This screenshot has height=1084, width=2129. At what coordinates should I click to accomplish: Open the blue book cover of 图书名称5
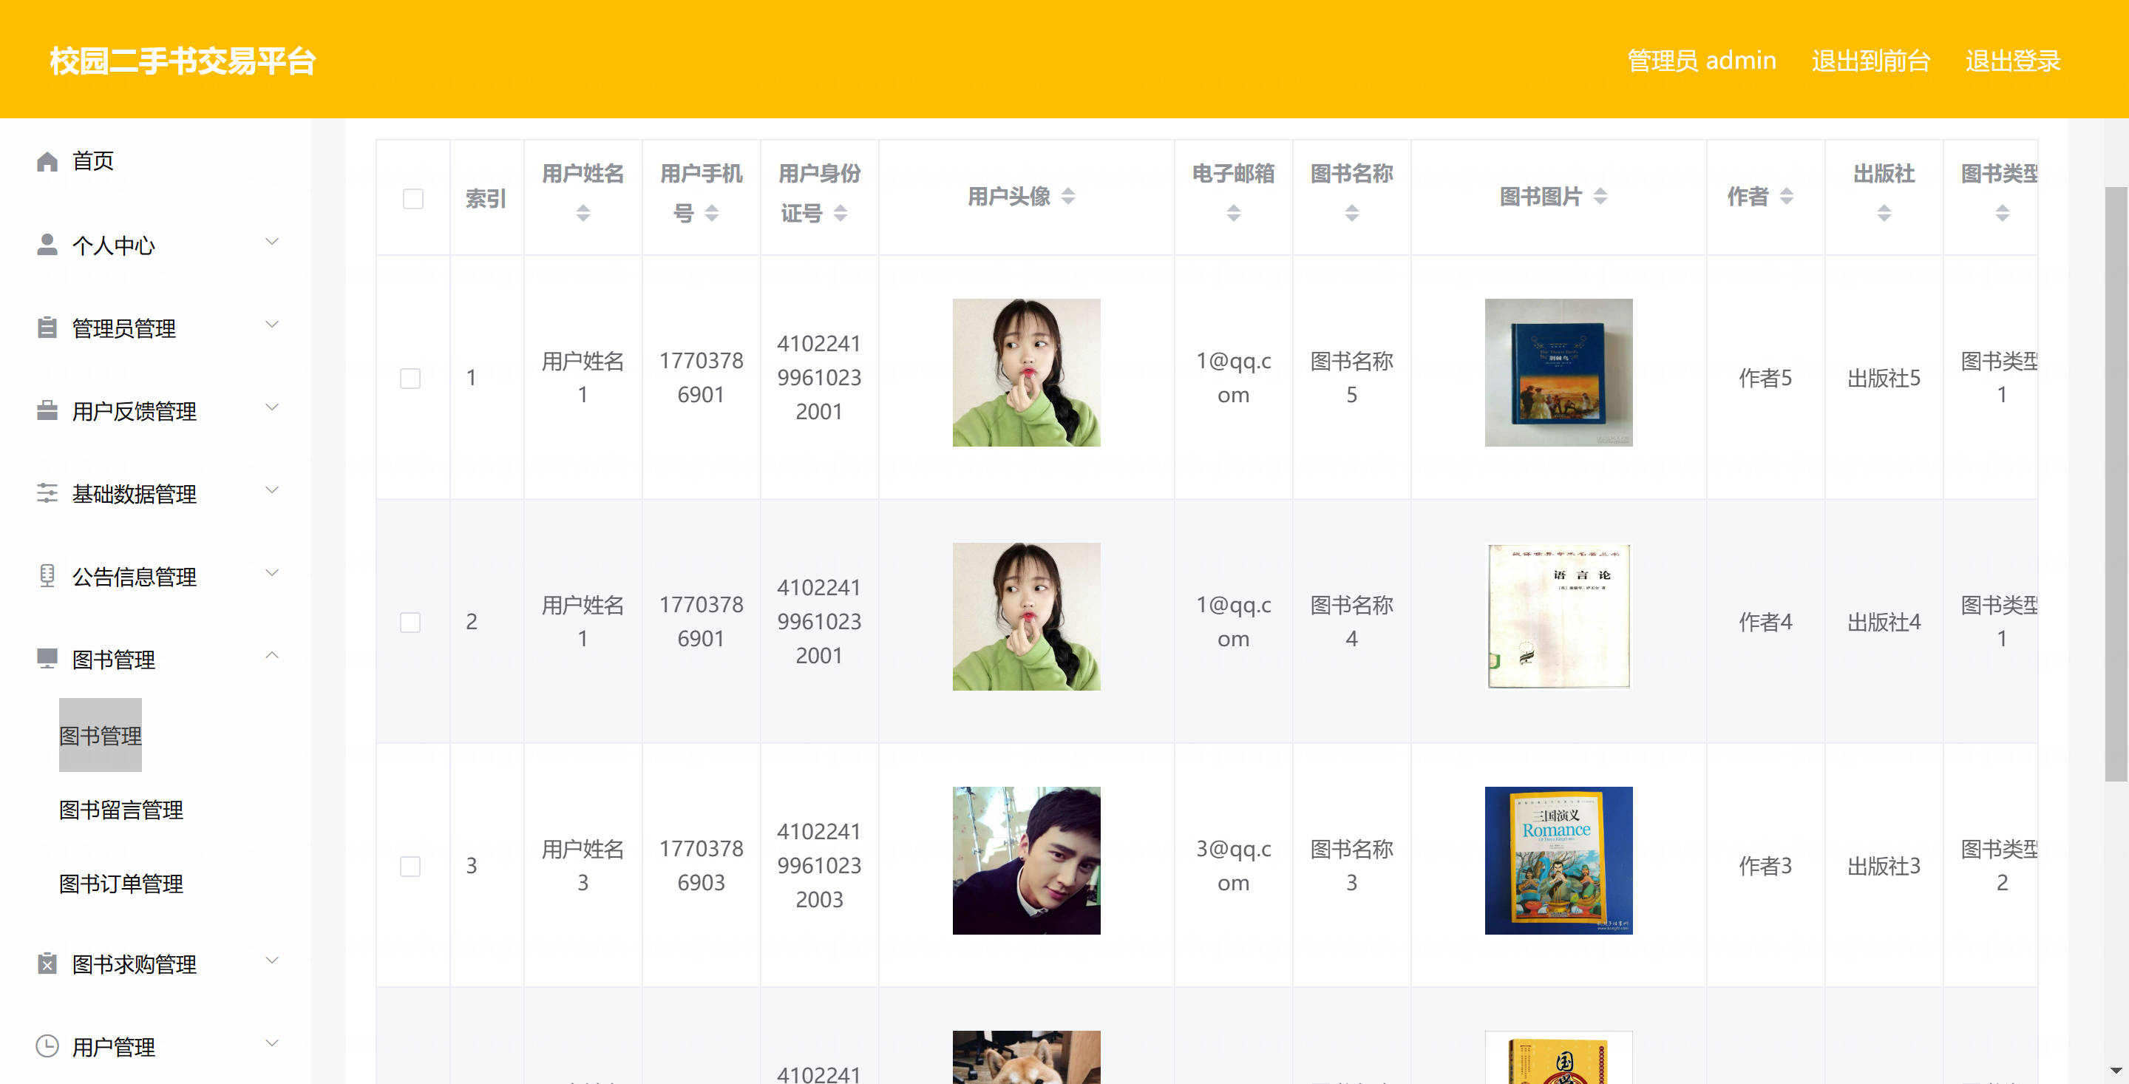[x=1558, y=372]
